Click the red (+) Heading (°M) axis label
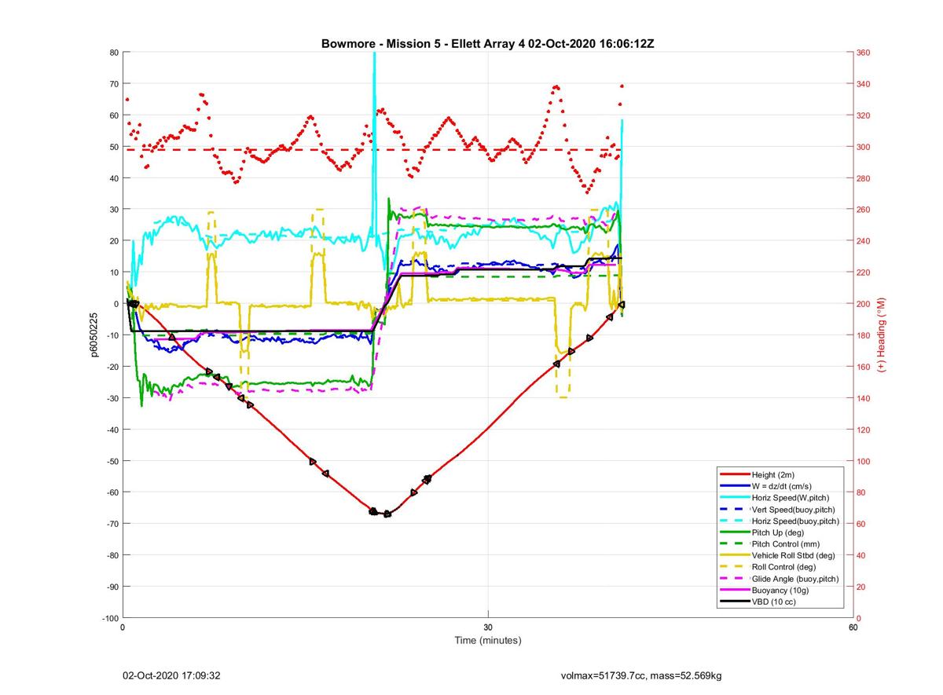 [x=882, y=335]
